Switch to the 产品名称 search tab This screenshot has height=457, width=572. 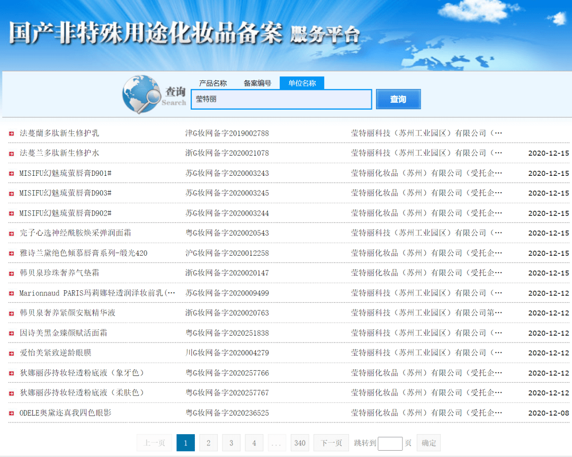click(x=213, y=83)
